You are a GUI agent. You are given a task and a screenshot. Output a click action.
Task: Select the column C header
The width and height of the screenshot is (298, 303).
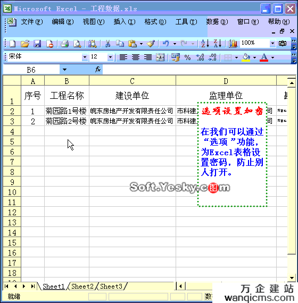(x=133, y=81)
